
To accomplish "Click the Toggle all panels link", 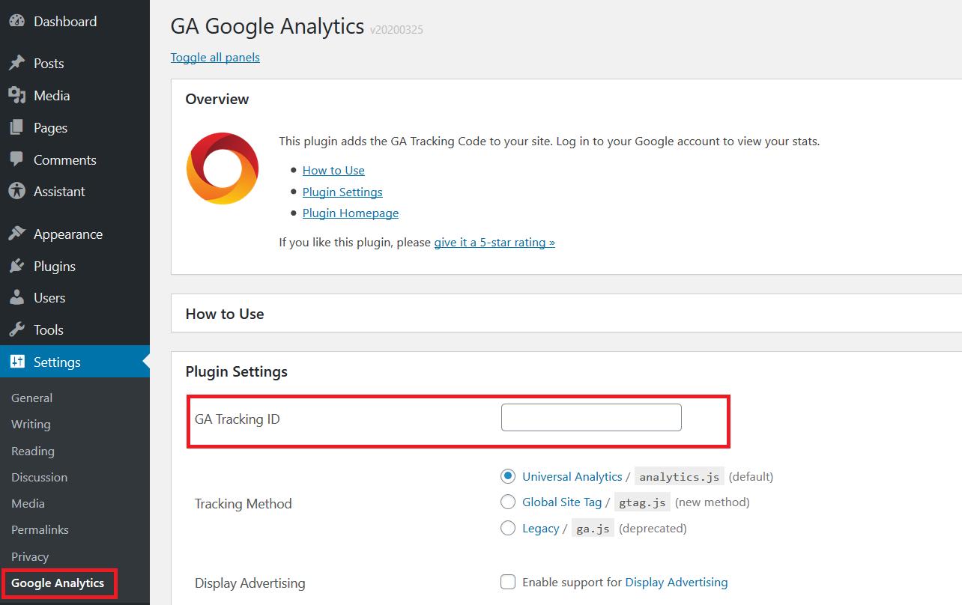I will (x=215, y=58).
